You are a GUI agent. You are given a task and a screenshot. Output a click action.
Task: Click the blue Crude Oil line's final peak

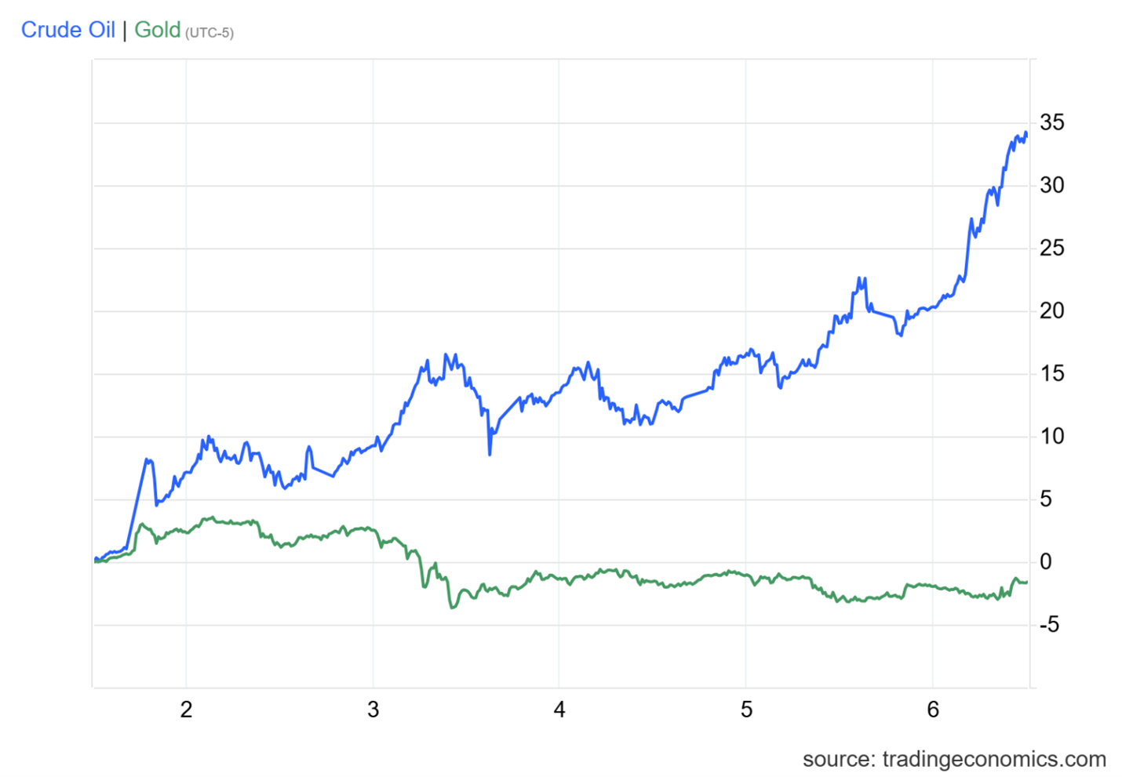(1025, 133)
